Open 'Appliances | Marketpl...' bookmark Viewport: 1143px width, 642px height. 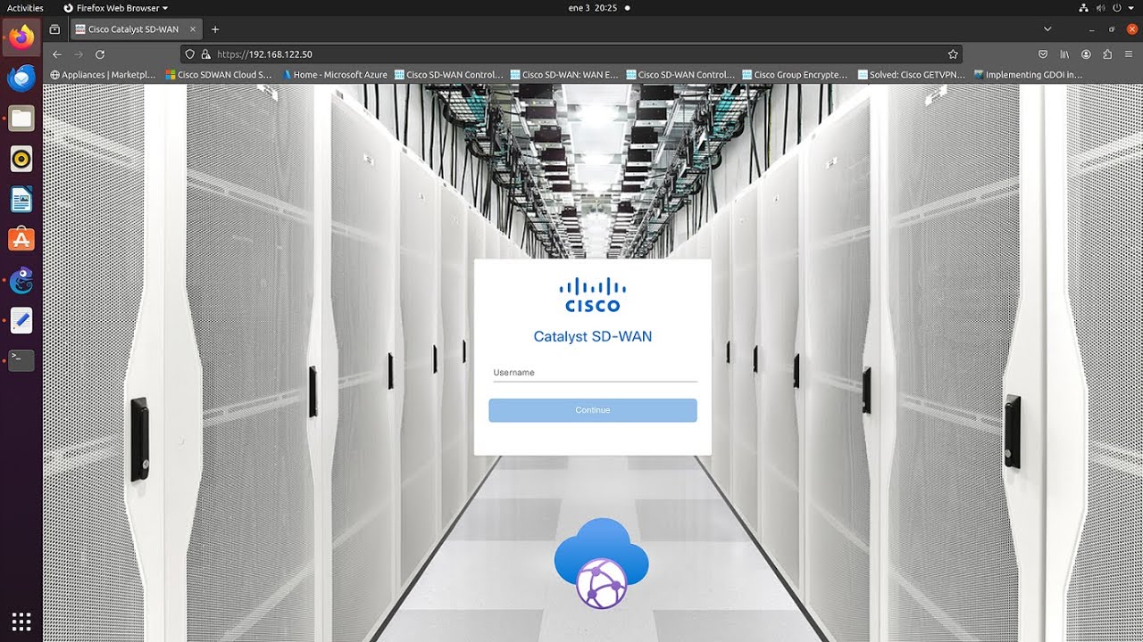[104, 75]
